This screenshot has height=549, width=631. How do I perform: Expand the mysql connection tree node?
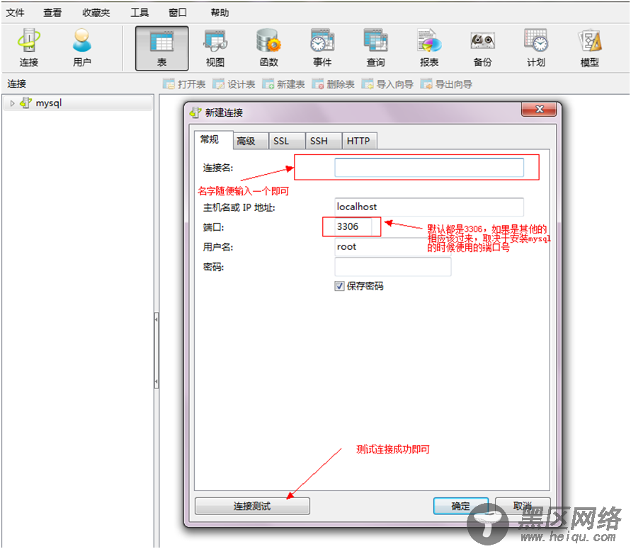(12, 103)
